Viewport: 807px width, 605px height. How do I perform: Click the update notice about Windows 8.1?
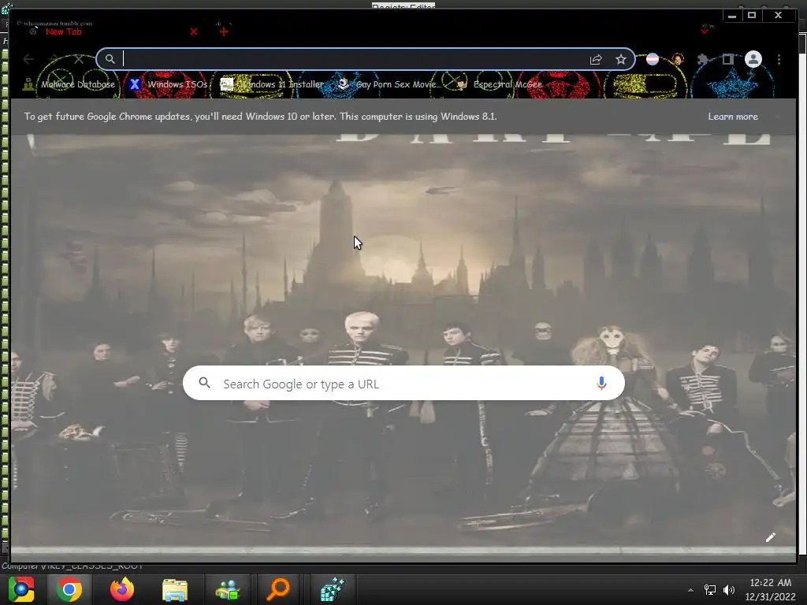[x=260, y=117]
